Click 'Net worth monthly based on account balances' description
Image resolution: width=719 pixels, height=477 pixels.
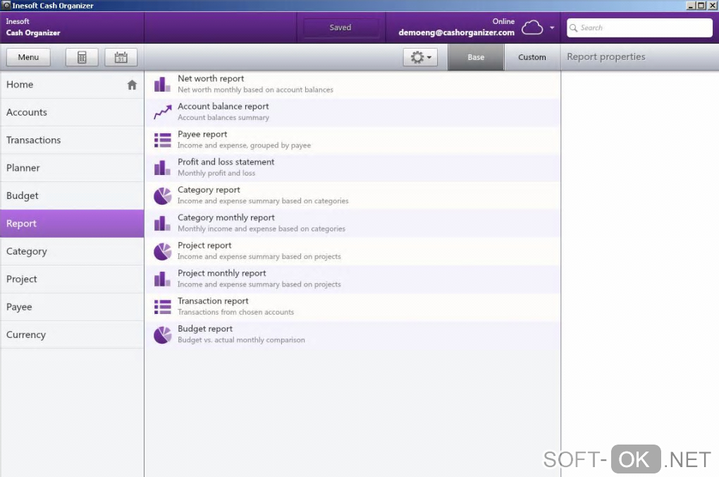(255, 90)
